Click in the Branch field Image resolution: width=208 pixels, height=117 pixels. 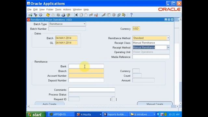pyautogui.click(x=86, y=71)
